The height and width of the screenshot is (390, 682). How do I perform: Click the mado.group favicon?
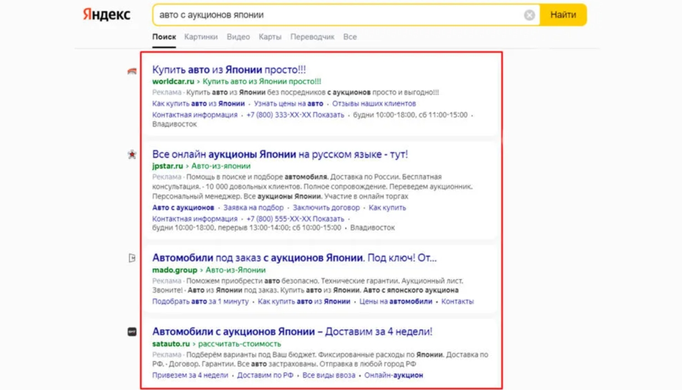click(x=132, y=258)
